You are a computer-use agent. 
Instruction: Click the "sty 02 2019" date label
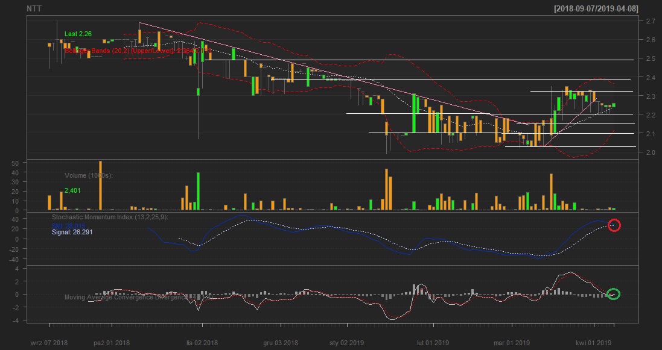click(347, 343)
